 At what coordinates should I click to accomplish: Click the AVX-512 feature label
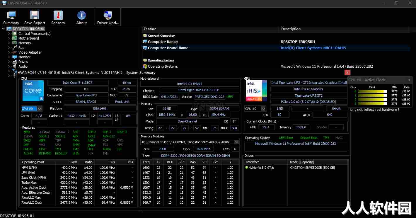[109, 136]
